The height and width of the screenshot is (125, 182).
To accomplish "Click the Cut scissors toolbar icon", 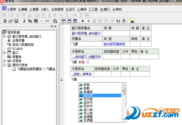I will (24, 21).
